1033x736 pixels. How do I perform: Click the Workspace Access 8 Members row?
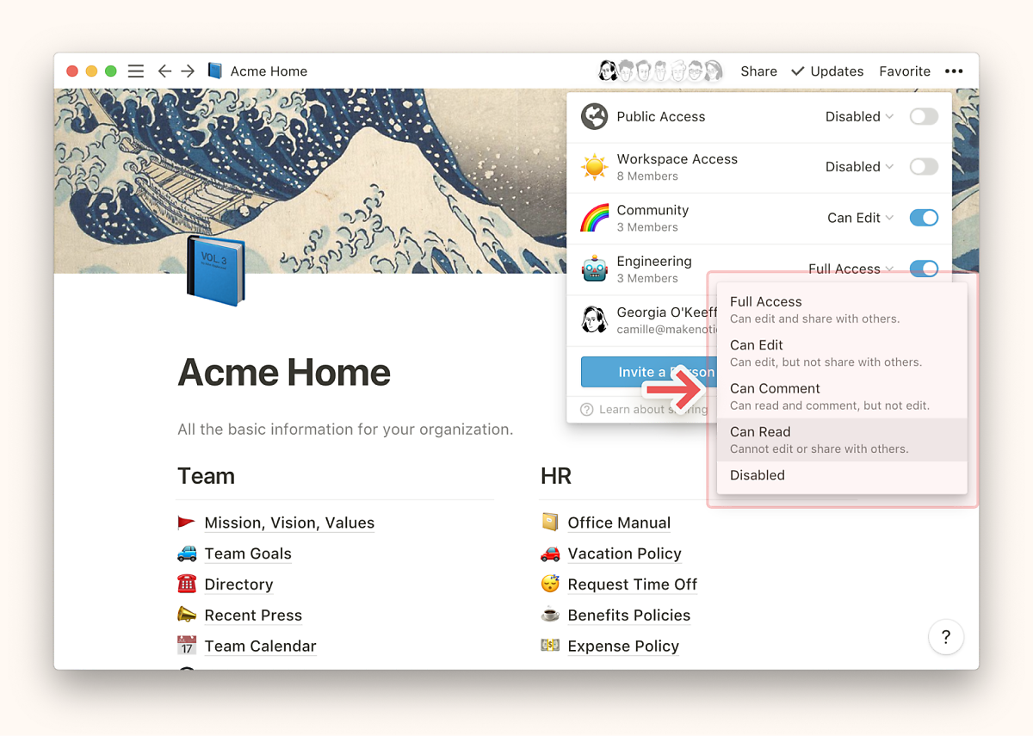[x=759, y=167]
